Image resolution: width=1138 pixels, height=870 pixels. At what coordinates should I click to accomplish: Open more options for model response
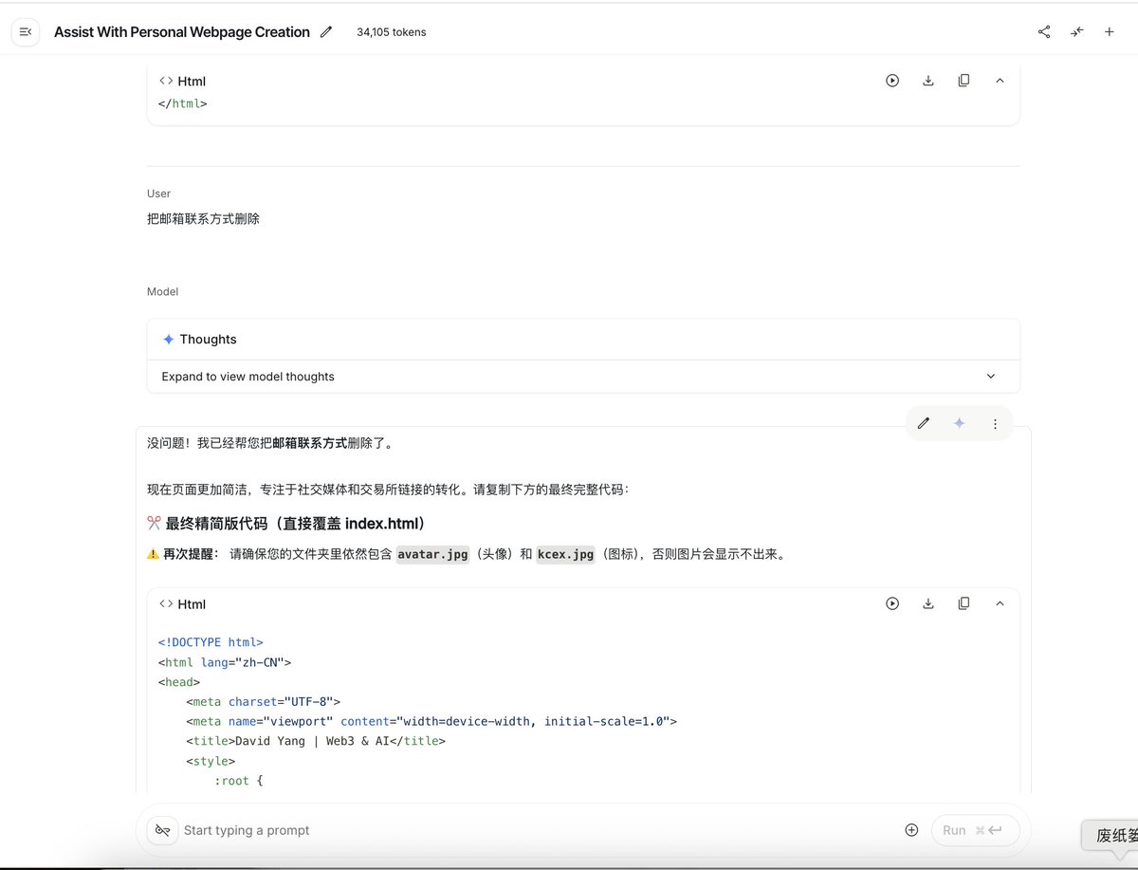pos(995,424)
